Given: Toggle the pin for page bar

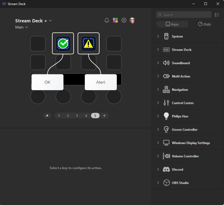Looking at the screenshot, I should (47, 116).
